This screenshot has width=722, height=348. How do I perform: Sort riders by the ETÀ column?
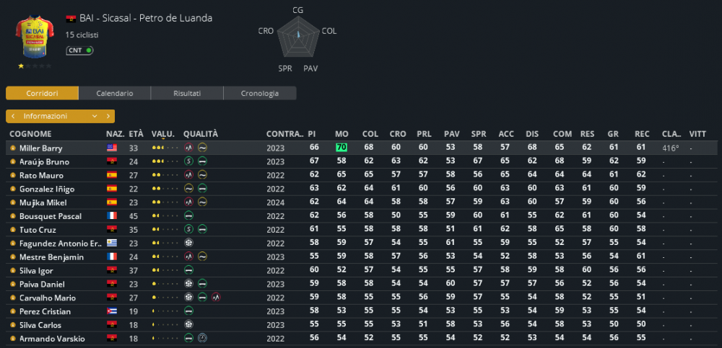coord(136,134)
